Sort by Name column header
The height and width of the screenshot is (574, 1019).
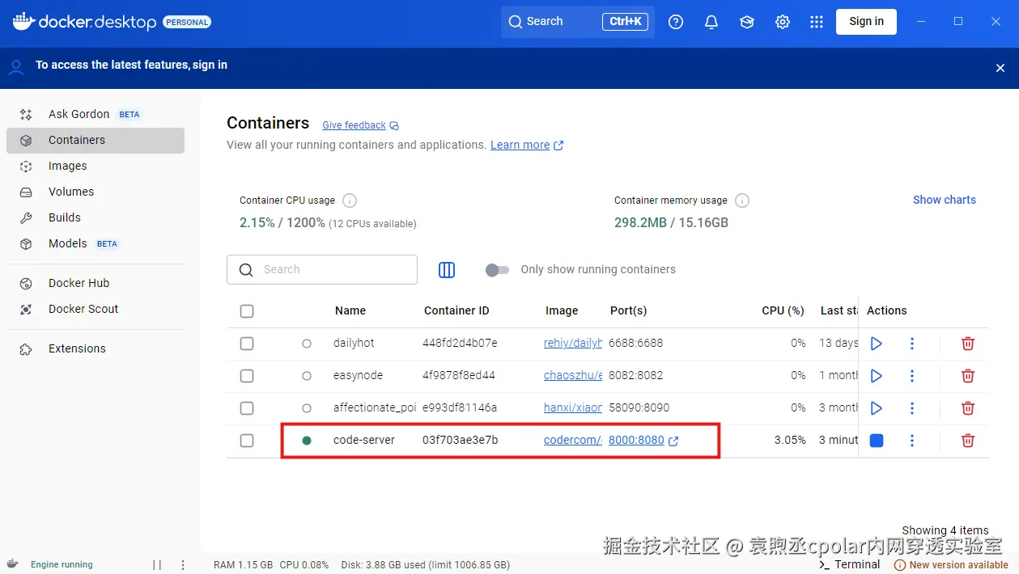point(350,310)
